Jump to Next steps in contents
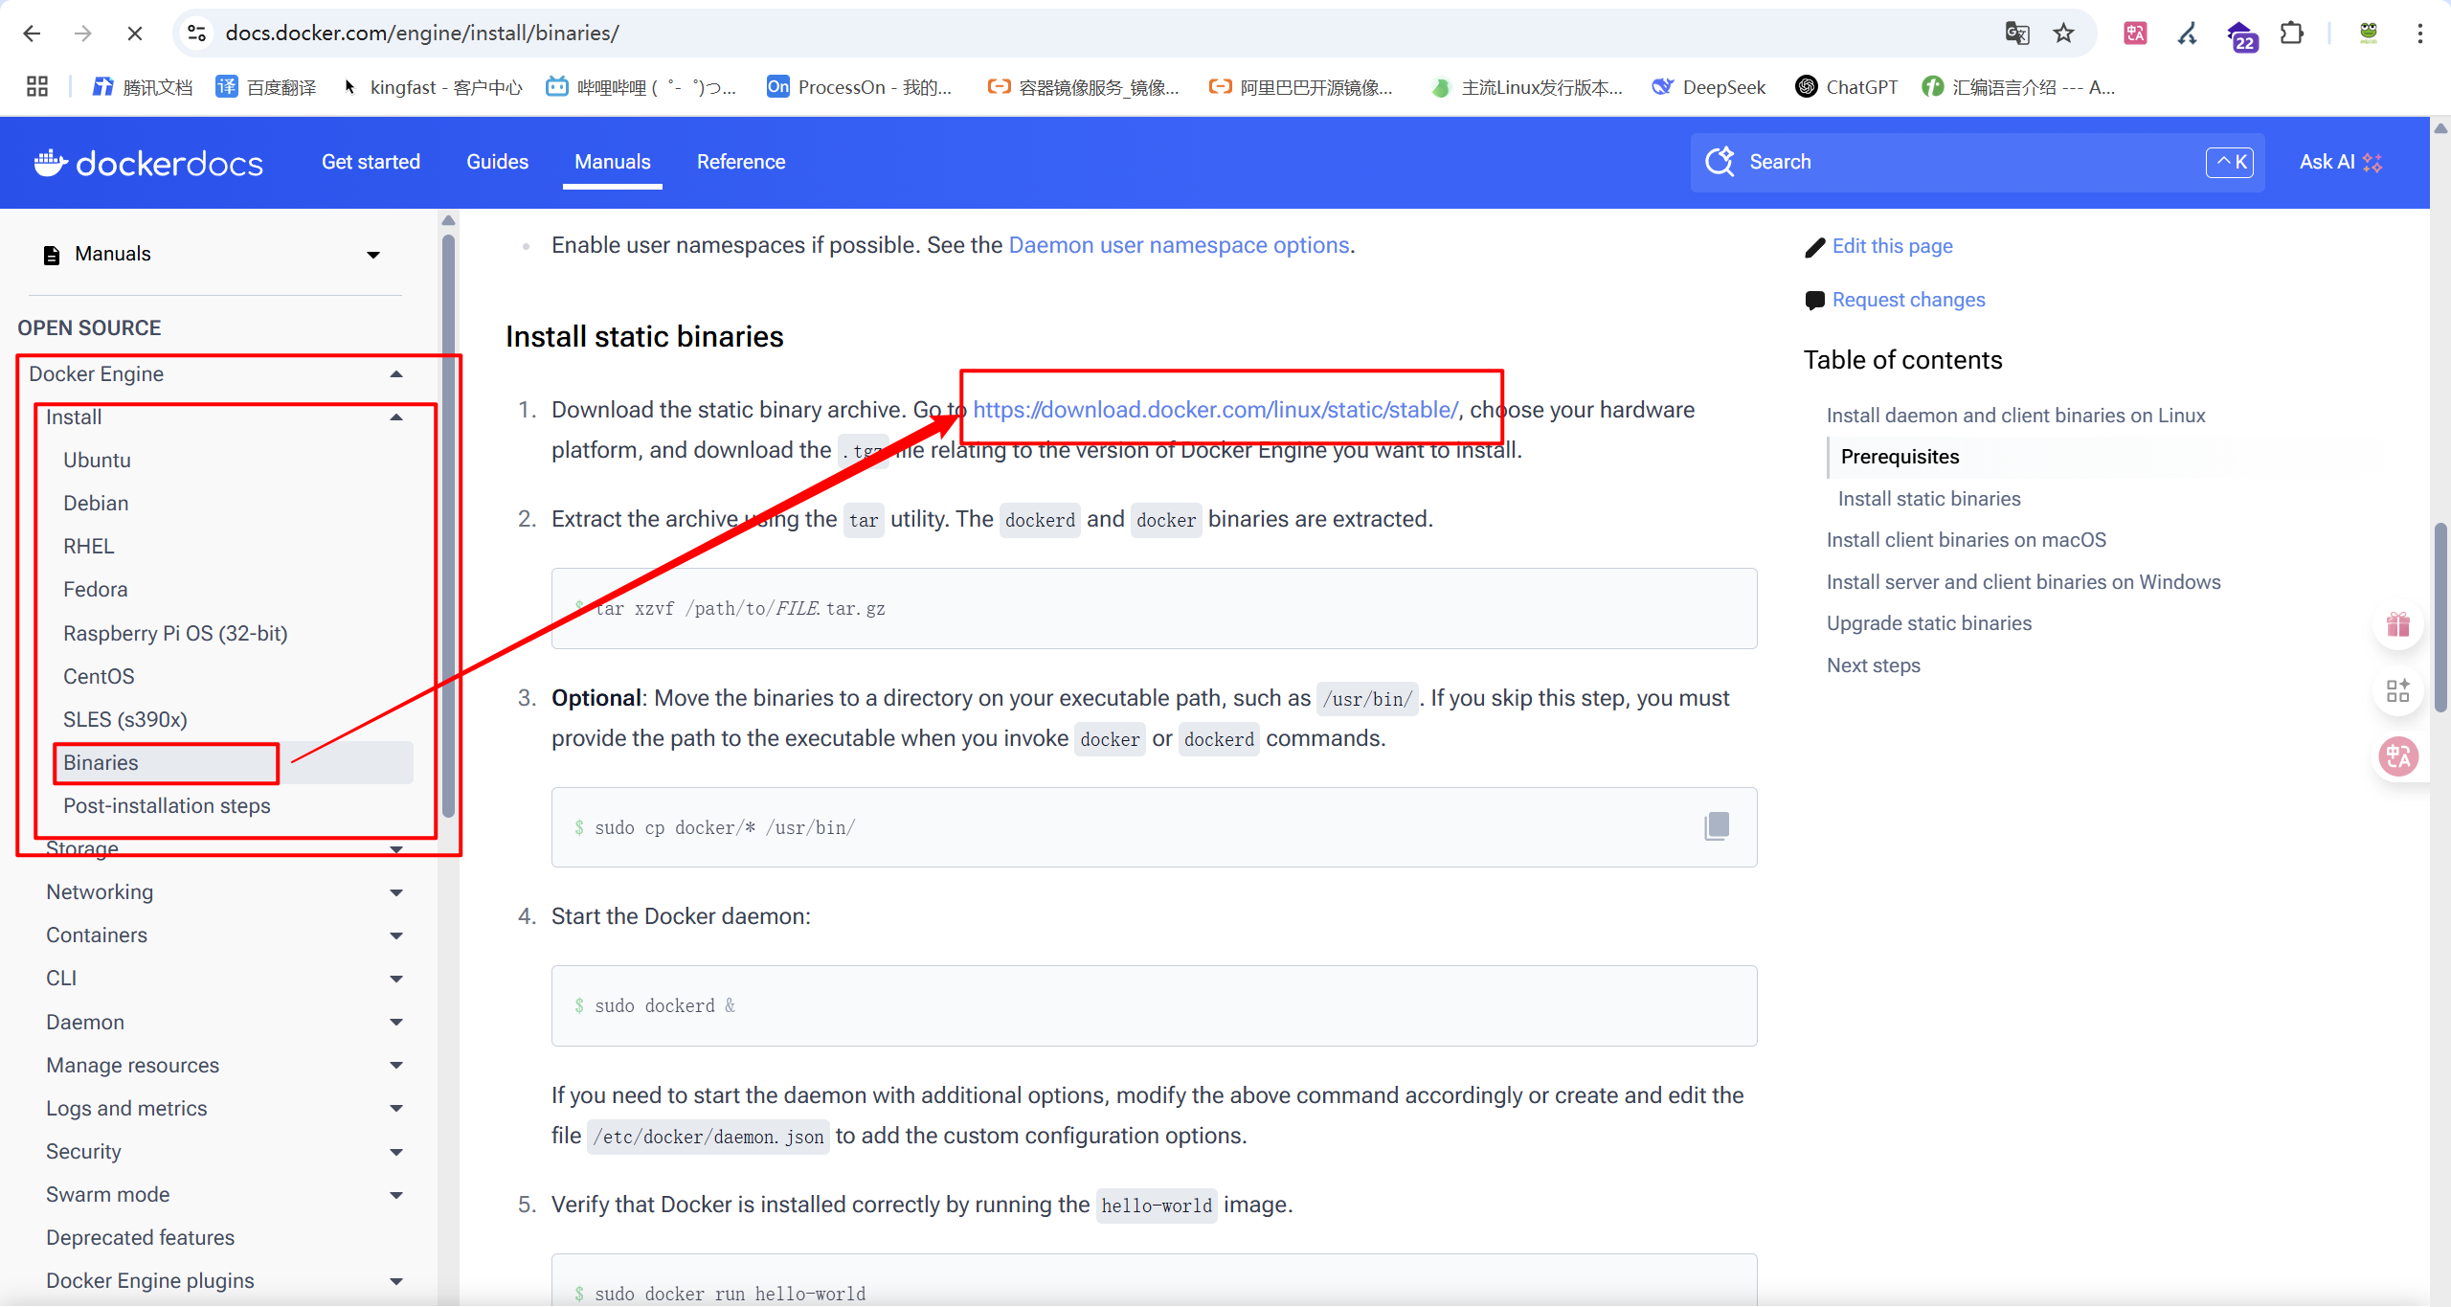Image resolution: width=2451 pixels, height=1307 pixels. 1873,665
